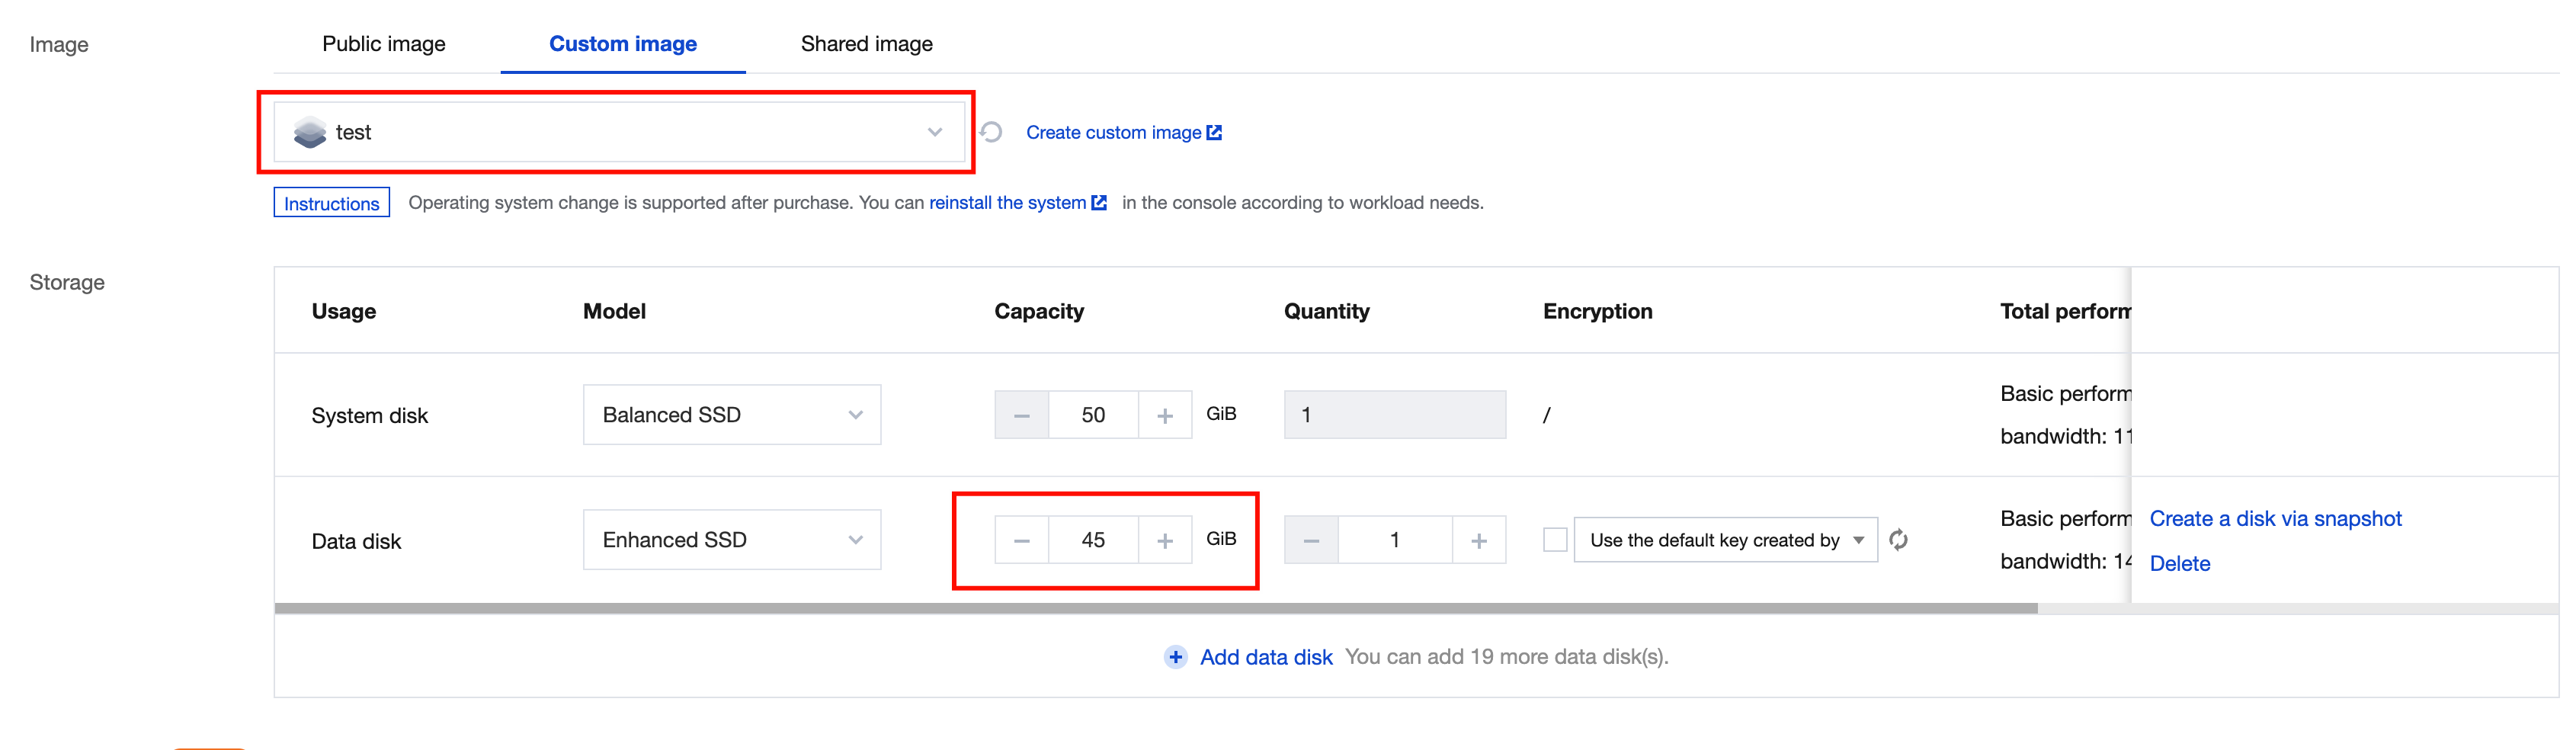Switch to the Public image tab
This screenshot has height=750, width=2576.
click(383, 43)
